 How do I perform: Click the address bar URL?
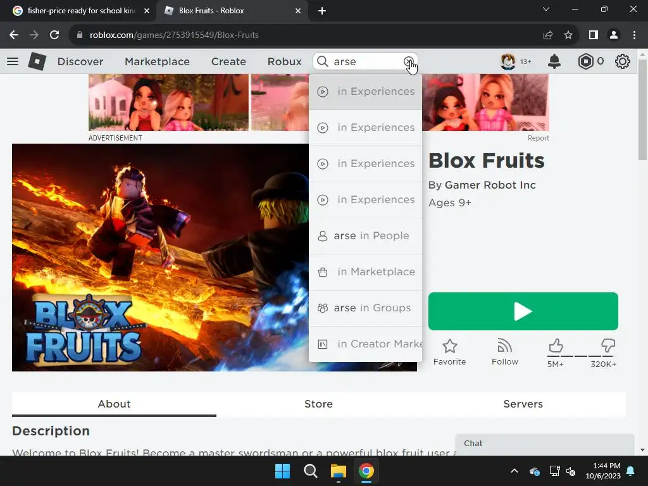(x=174, y=35)
